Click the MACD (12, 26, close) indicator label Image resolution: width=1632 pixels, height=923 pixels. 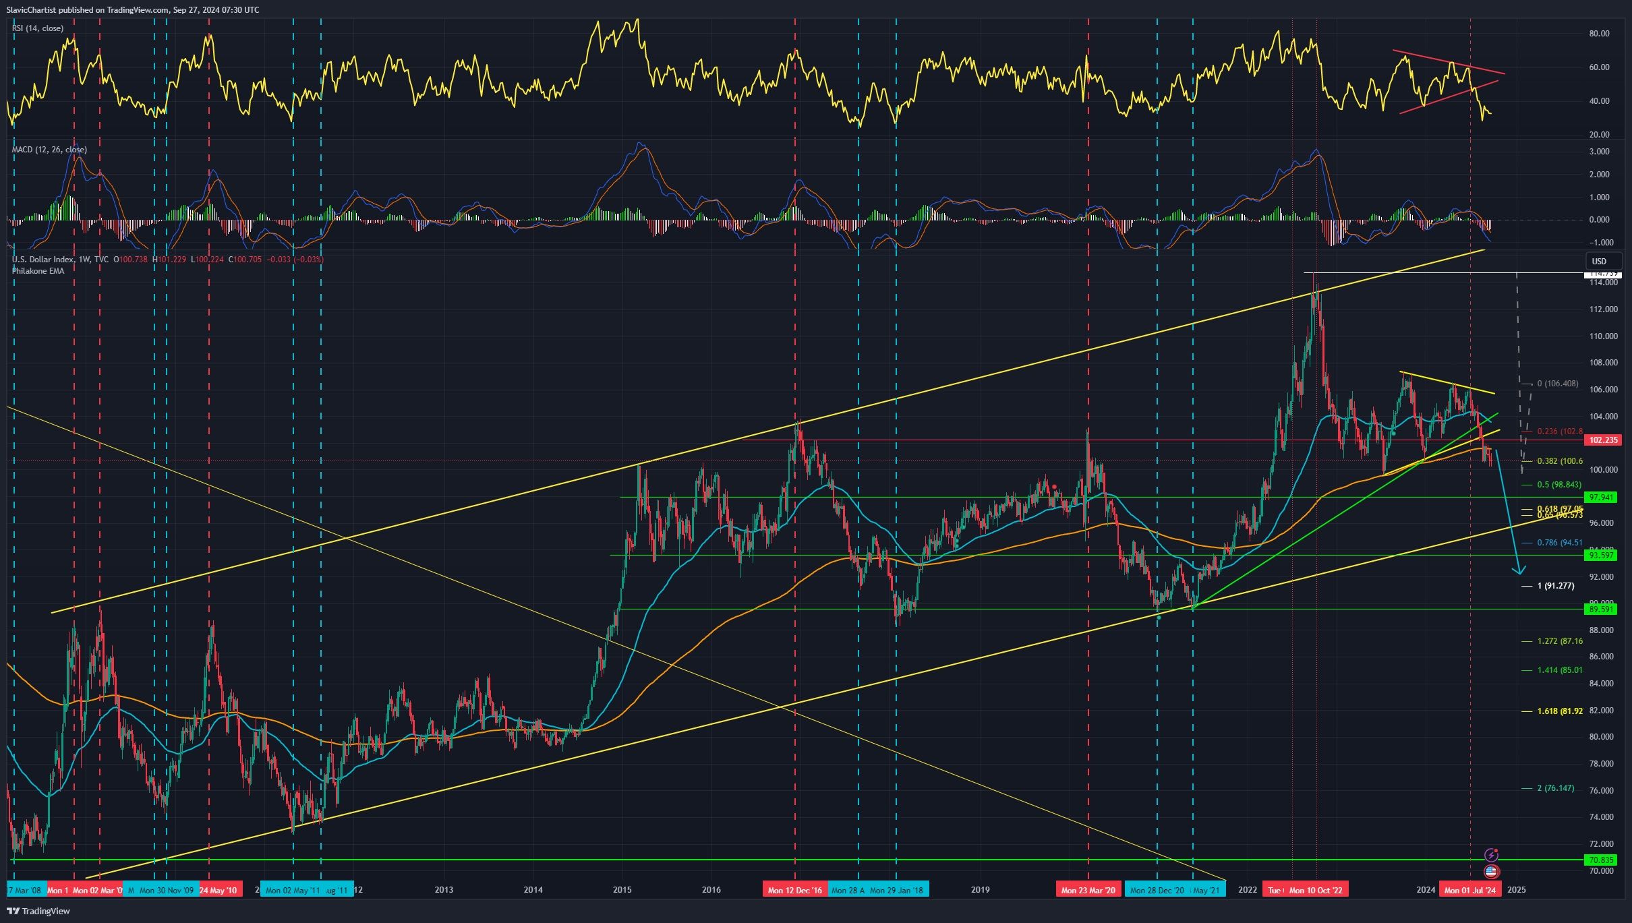(49, 150)
